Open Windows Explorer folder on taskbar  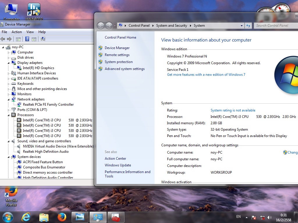pyautogui.click(x=44, y=217)
